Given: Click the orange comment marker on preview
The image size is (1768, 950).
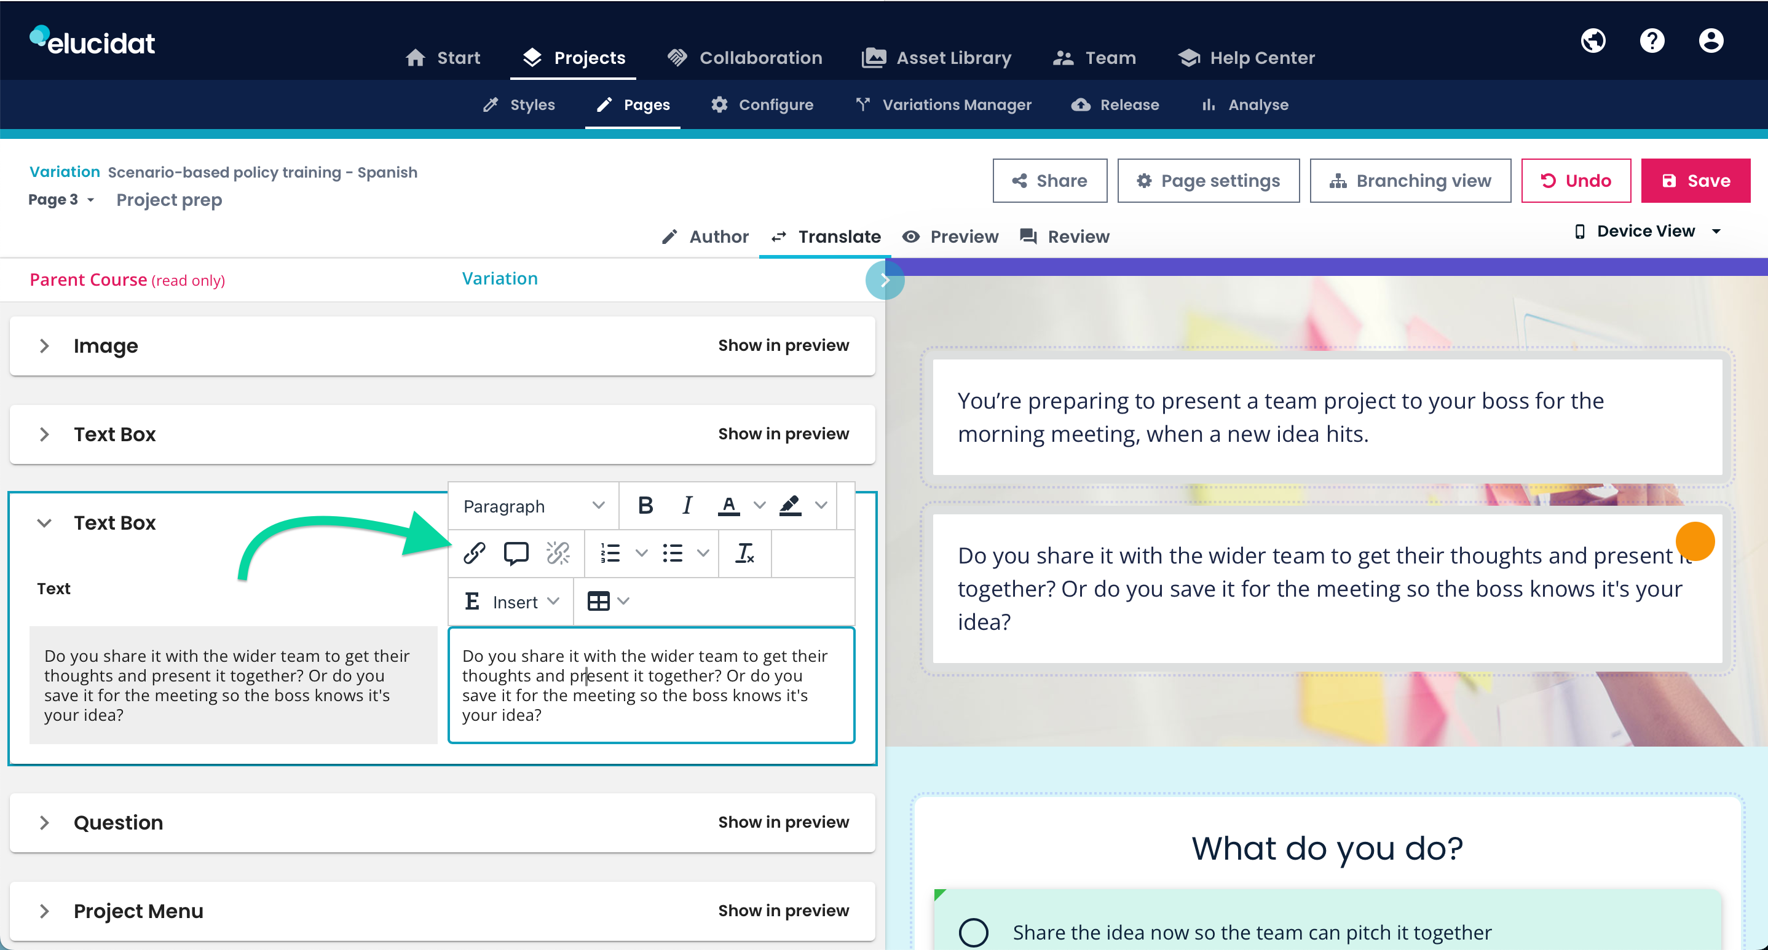Looking at the screenshot, I should pyautogui.click(x=1695, y=541).
